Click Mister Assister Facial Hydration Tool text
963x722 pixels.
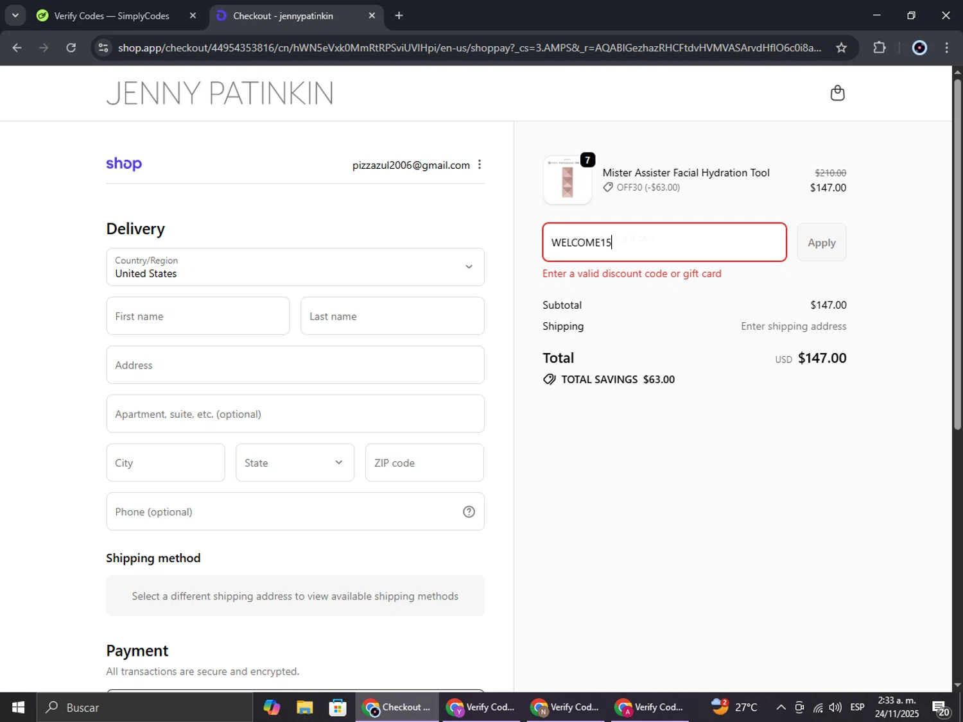tap(686, 173)
